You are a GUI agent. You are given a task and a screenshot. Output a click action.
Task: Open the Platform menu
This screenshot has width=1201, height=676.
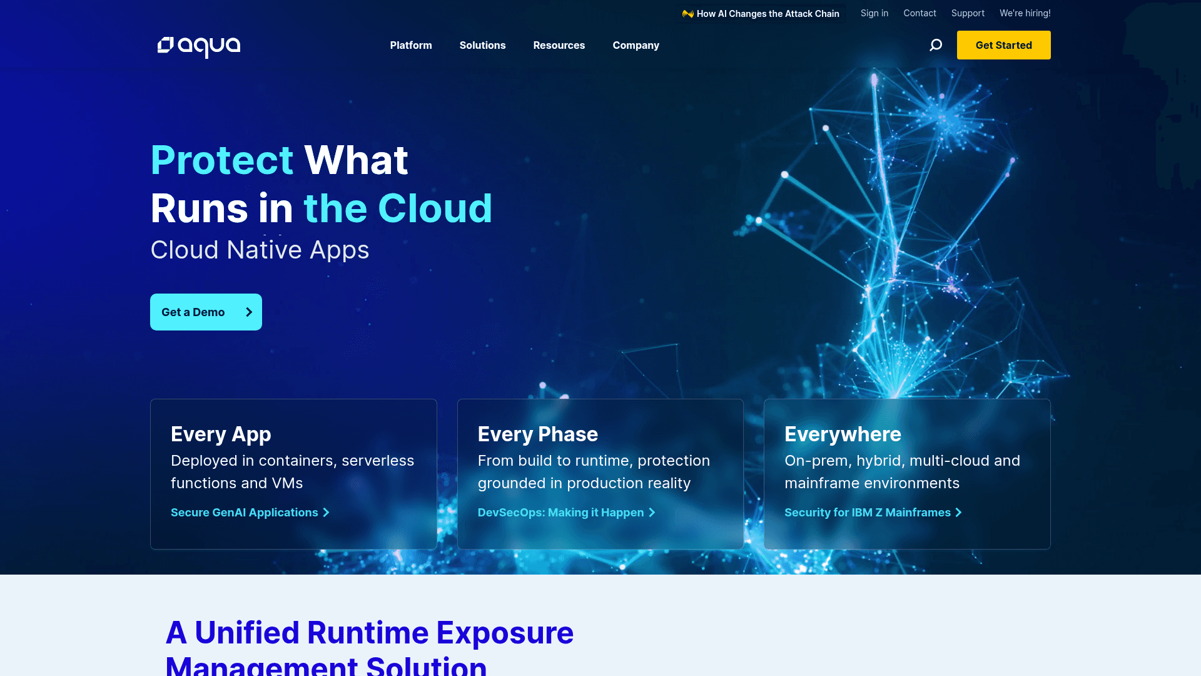pyautogui.click(x=411, y=45)
